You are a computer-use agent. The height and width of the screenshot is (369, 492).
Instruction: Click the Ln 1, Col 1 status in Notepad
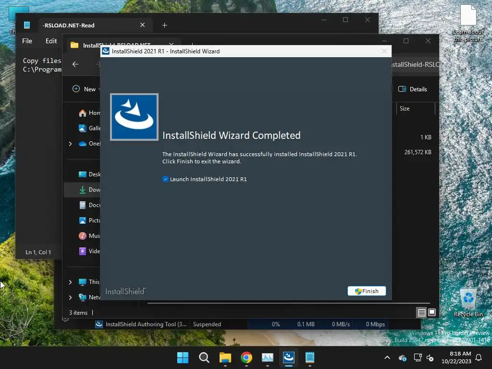click(x=38, y=252)
